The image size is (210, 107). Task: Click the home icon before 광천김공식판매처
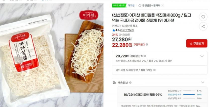[x=140, y=6]
